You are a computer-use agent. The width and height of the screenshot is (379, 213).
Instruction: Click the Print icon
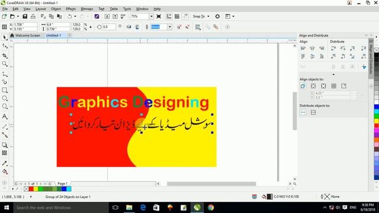pyautogui.click(x=33, y=17)
